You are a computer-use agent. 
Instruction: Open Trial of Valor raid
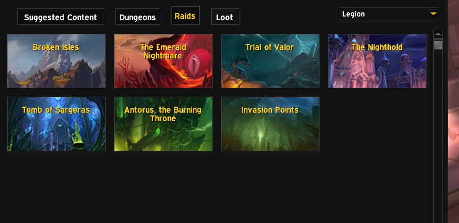click(270, 61)
